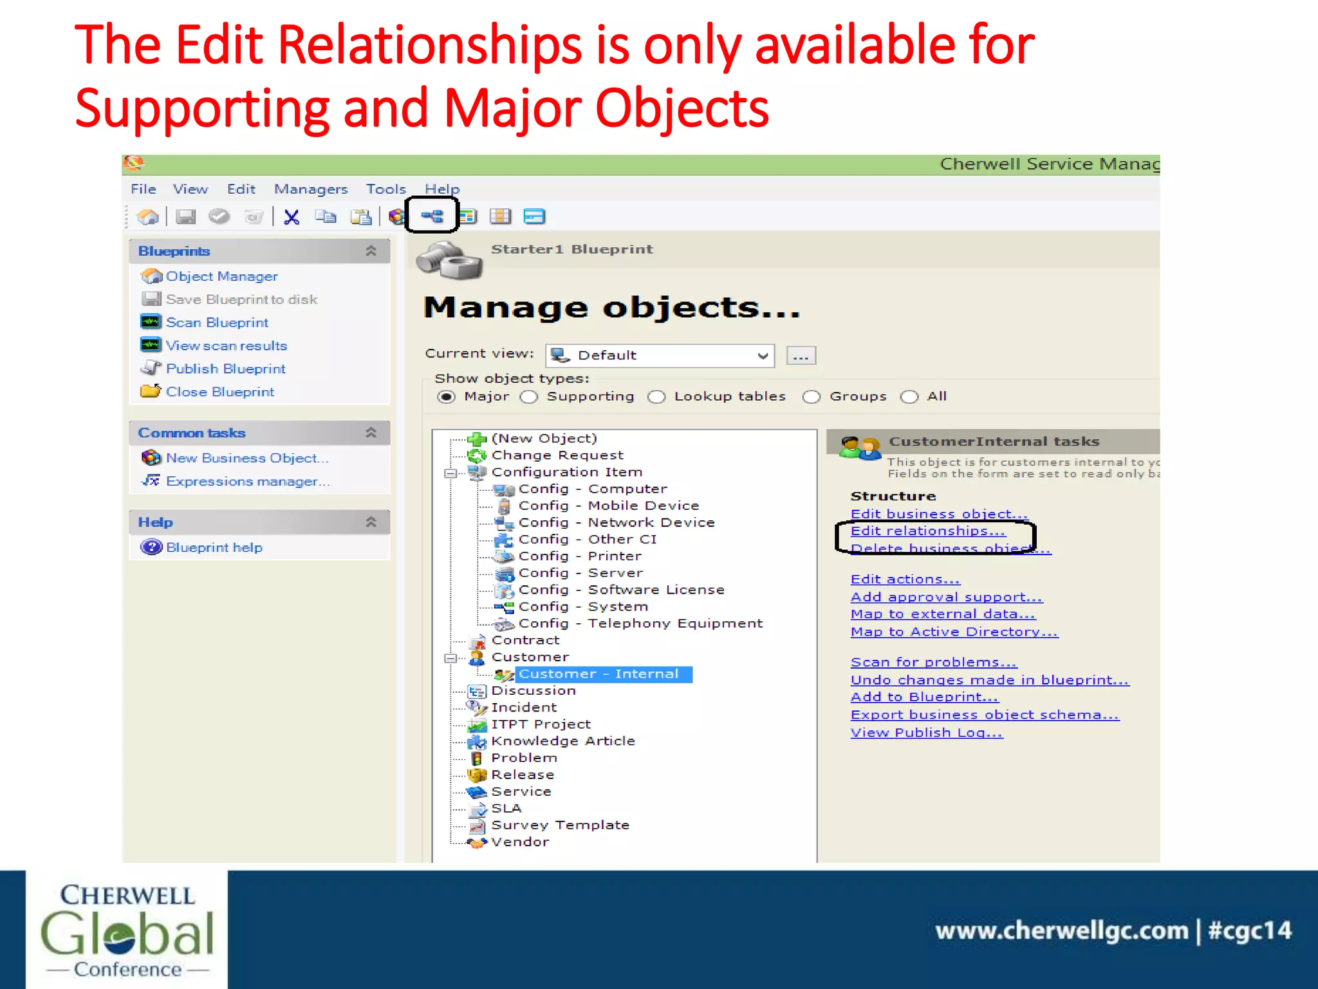Click the Problem traffic light icon
Viewport: 1318px width, 989px height.
click(x=477, y=758)
